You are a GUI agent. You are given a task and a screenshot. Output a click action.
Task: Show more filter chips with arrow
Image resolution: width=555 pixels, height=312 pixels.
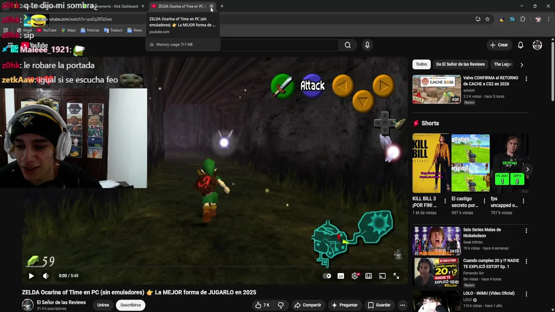[x=522, y=65]
